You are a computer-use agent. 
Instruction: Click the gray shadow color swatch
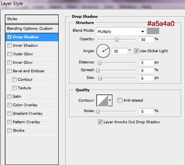(153, 31)
